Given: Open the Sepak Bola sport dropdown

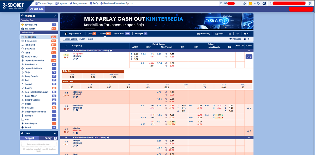Looking at the screenshot, I should click(x=74, y=34).
